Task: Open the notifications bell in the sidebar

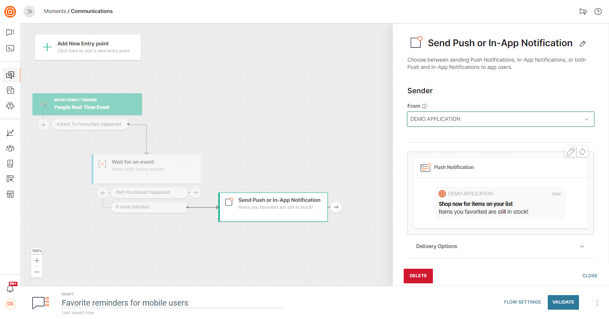Action: (10, 289)
